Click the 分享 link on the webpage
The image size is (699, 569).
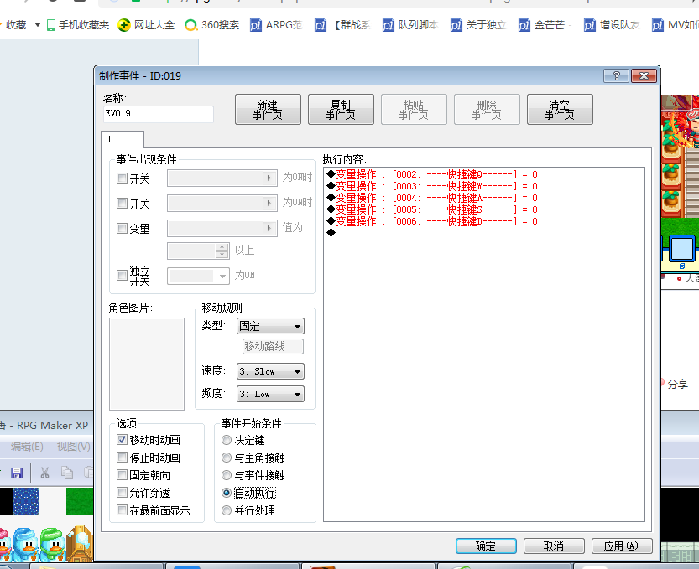click(678, 385)
